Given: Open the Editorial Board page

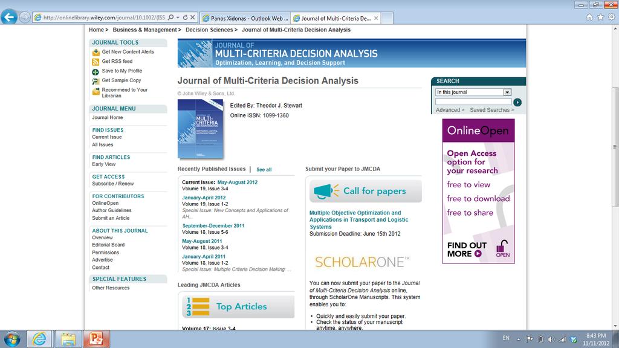Looking at the screenshot, I should (x=108, y=245).
